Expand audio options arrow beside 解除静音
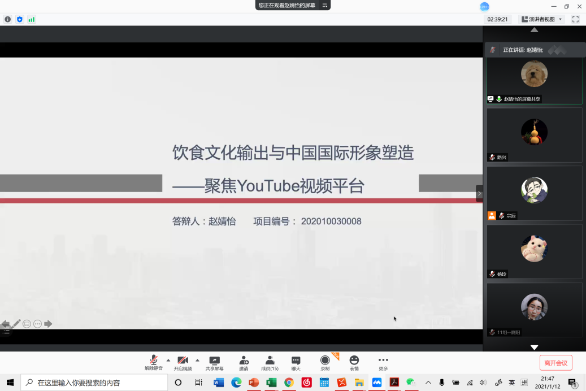The width and height of the screenshot is (586, 391). click(x=168, y=360)
